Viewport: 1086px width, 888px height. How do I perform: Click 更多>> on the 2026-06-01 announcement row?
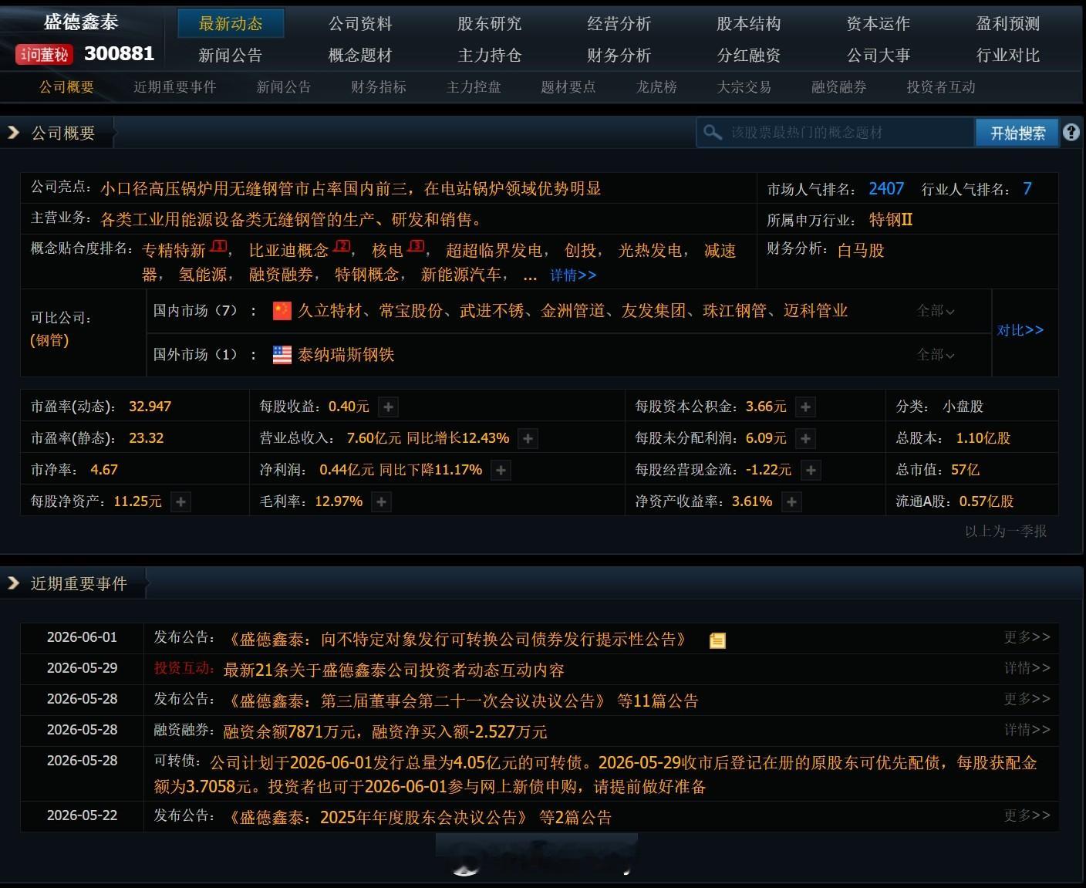coord(1027,637)
